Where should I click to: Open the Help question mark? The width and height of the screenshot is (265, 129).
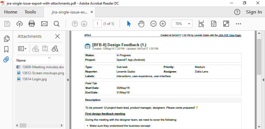[237, 12]
